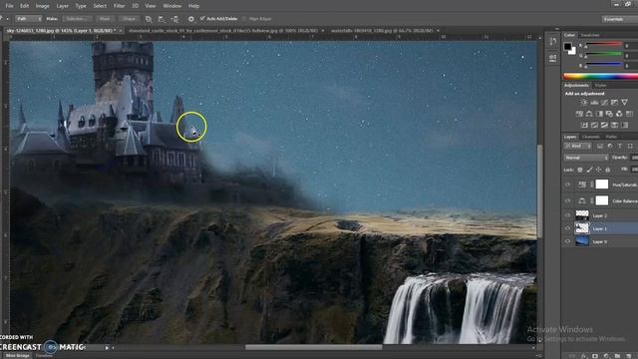Add a Threshold adjustment
This screenshot has width=638, height=359.
click(605, 125)
